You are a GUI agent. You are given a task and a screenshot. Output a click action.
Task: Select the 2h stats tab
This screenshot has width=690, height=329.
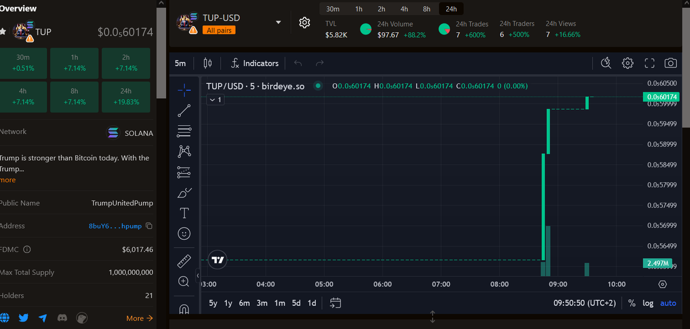[381, 9]
